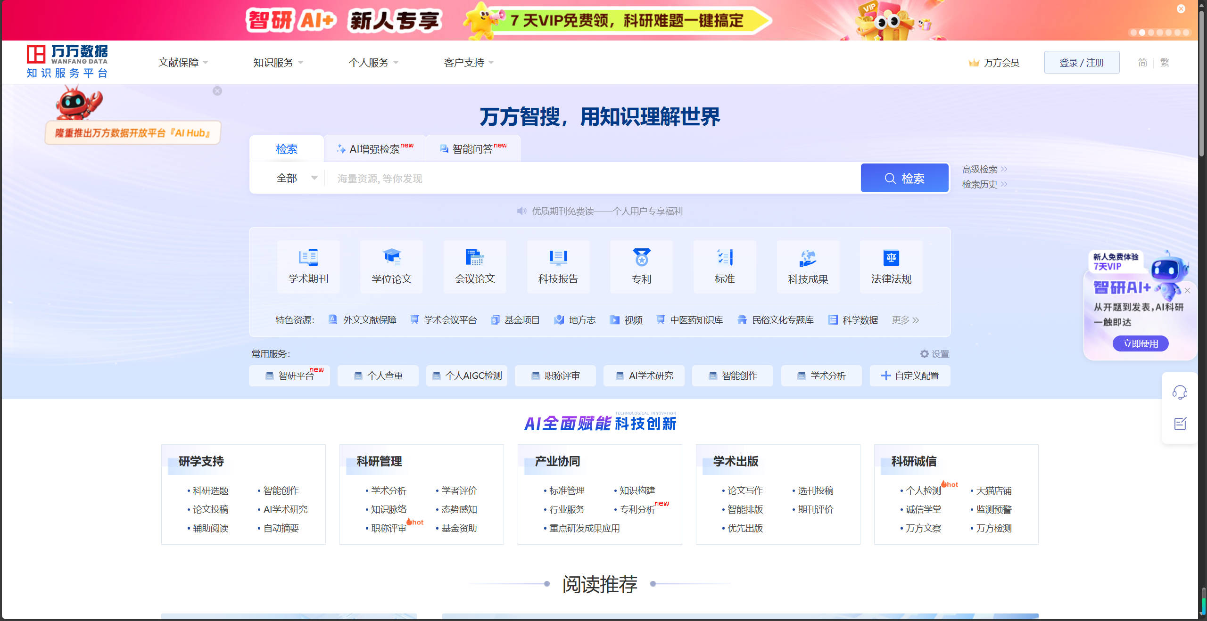Click the 学术会议平台 icon
Viewport: 1207px width, 621px height.
click(x=414, y=319)
